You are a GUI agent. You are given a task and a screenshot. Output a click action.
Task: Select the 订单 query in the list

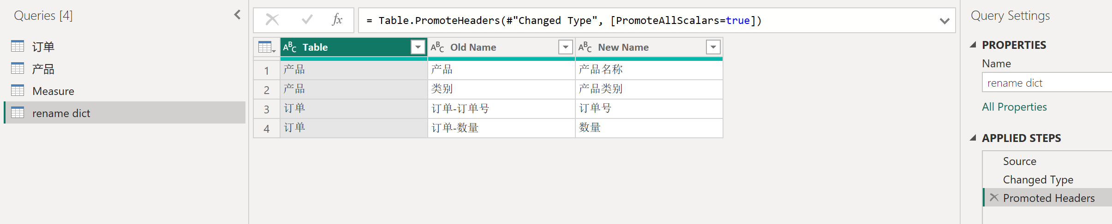(43, 47)
